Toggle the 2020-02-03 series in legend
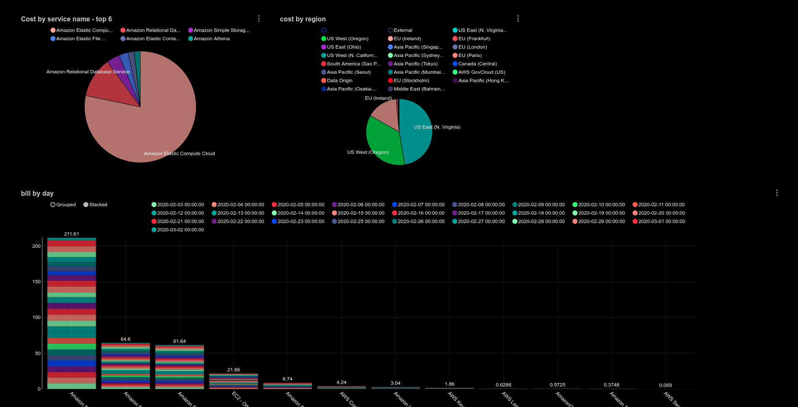798x407 pixels. [178, 205]
